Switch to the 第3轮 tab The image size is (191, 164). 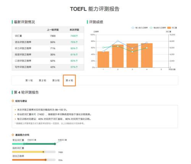click(56, 80)
